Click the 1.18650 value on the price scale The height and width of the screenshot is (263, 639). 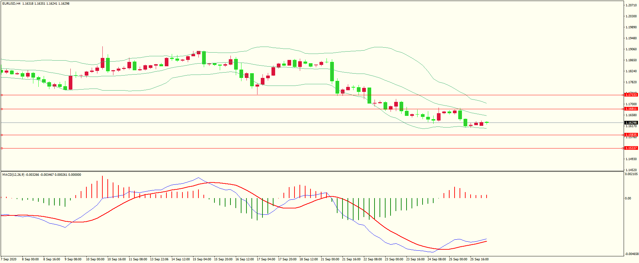631,60
